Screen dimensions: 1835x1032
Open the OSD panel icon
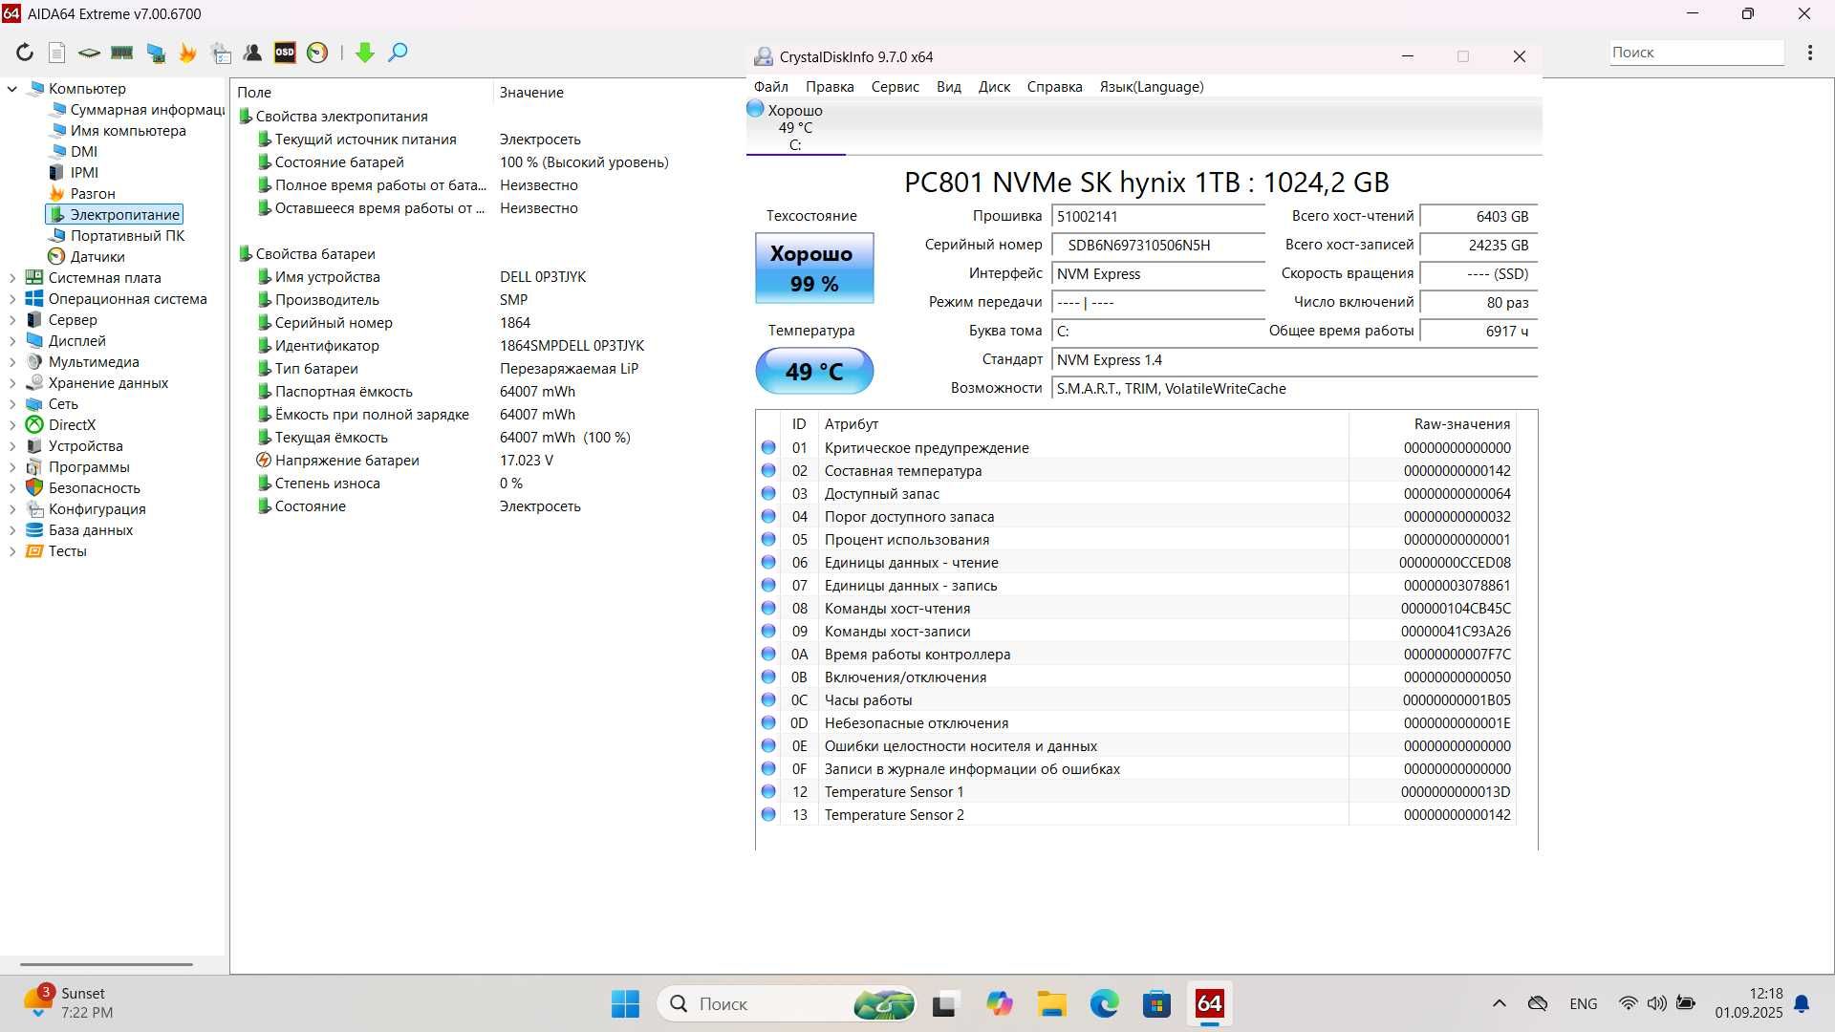click(285, 53)
